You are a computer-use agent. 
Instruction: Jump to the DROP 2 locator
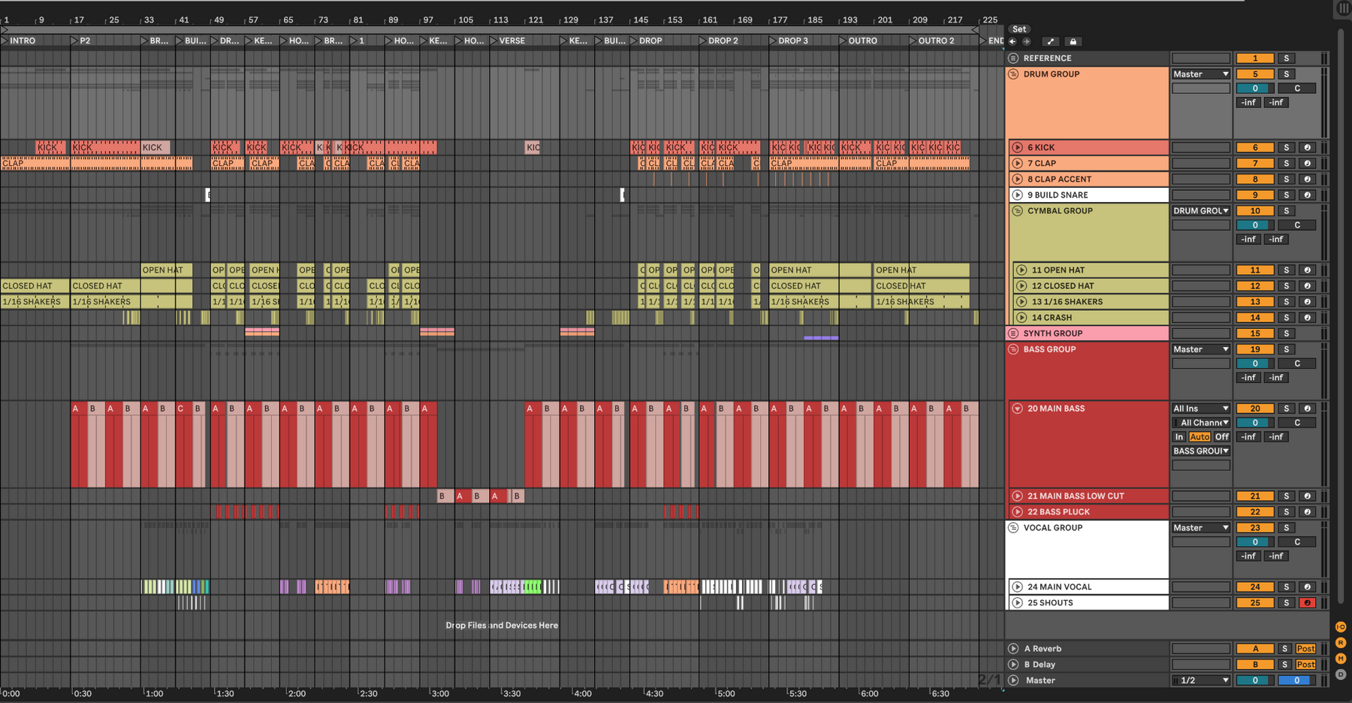(719, 41)
